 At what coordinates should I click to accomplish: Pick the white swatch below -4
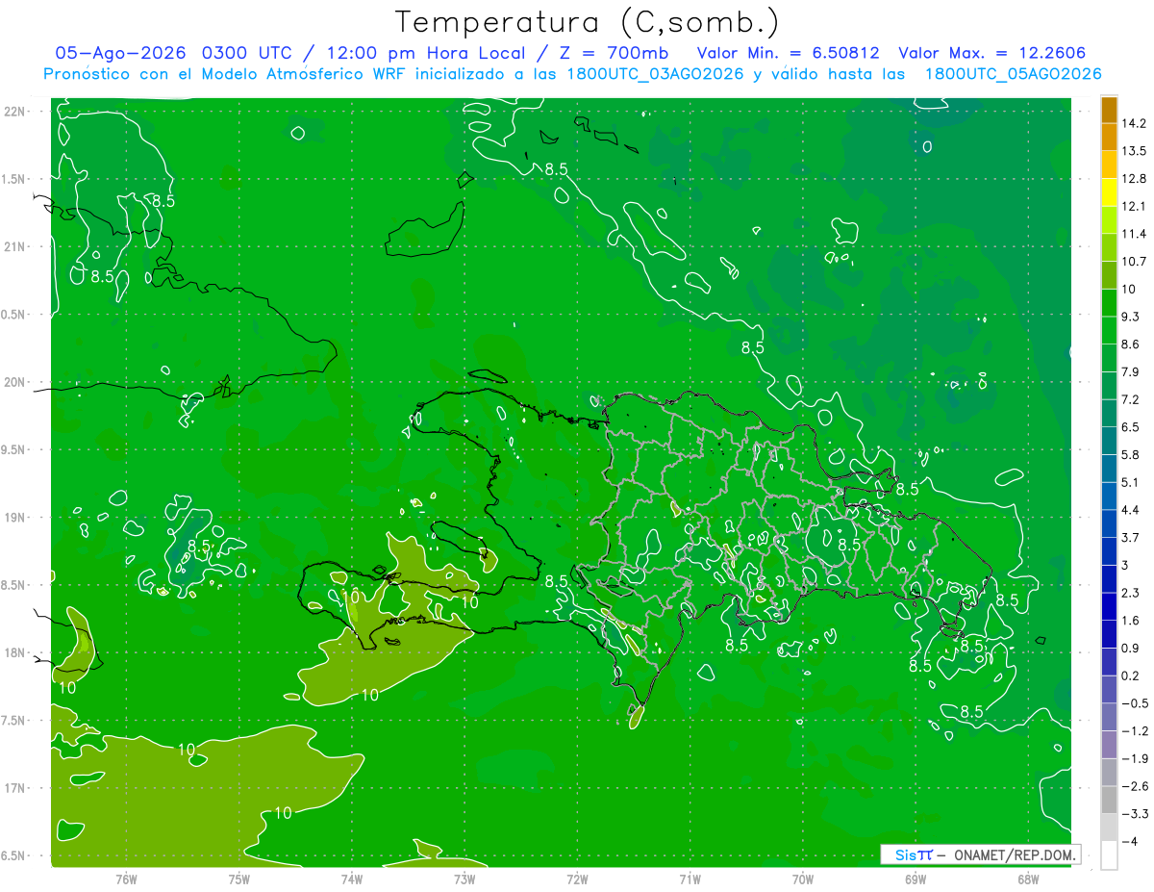tap(1109, 855)
